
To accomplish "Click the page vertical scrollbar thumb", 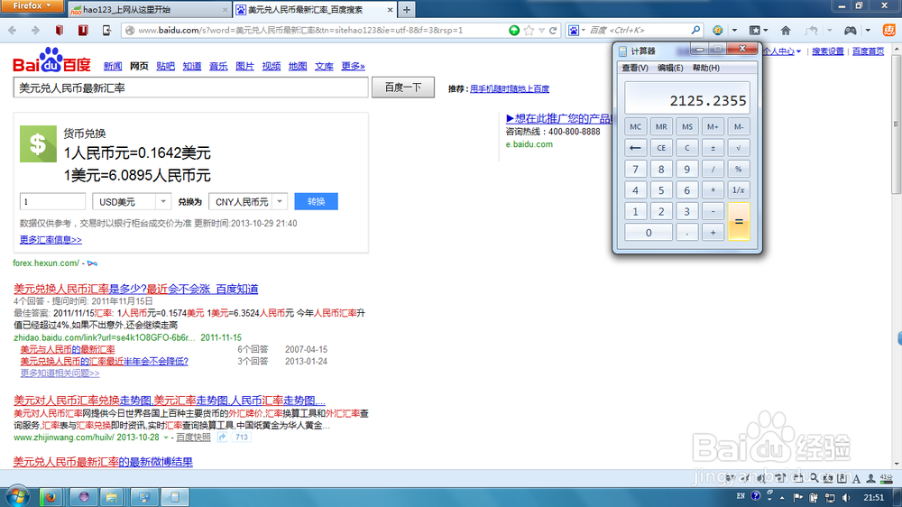I will 896,124.
